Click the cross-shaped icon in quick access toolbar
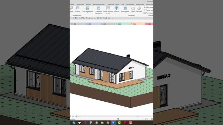This screenshot has width=223, height=125. click(x=95, y=18)
